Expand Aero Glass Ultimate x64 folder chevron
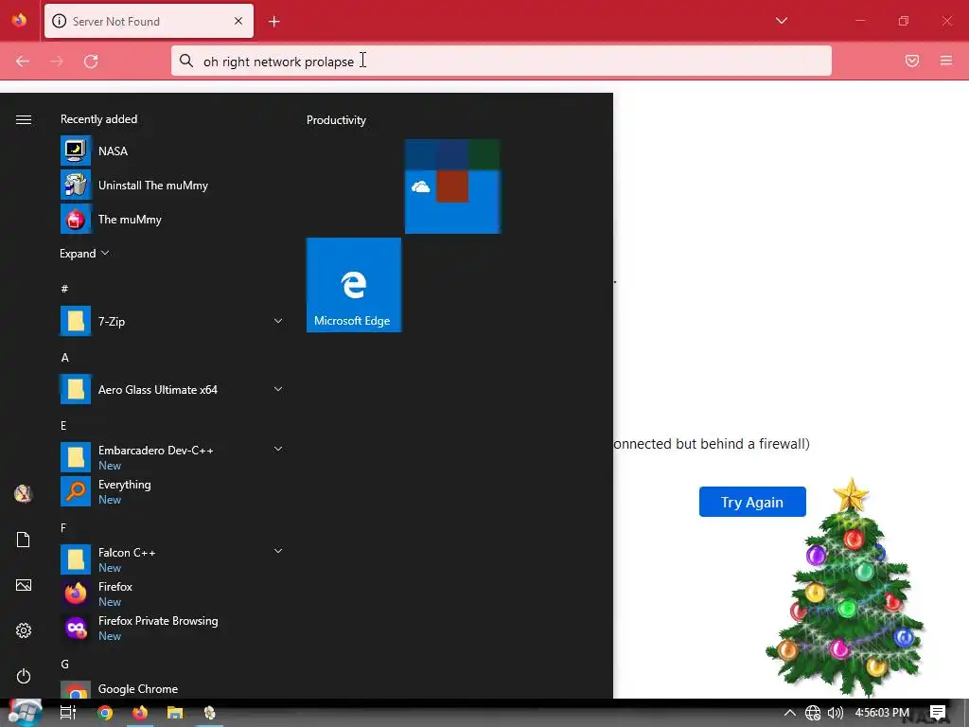Viewport: 969px width, 727px height. point(278,389)
